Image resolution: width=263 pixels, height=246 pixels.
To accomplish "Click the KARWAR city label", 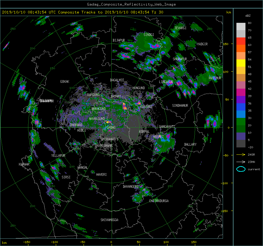I will coord(24,164).
